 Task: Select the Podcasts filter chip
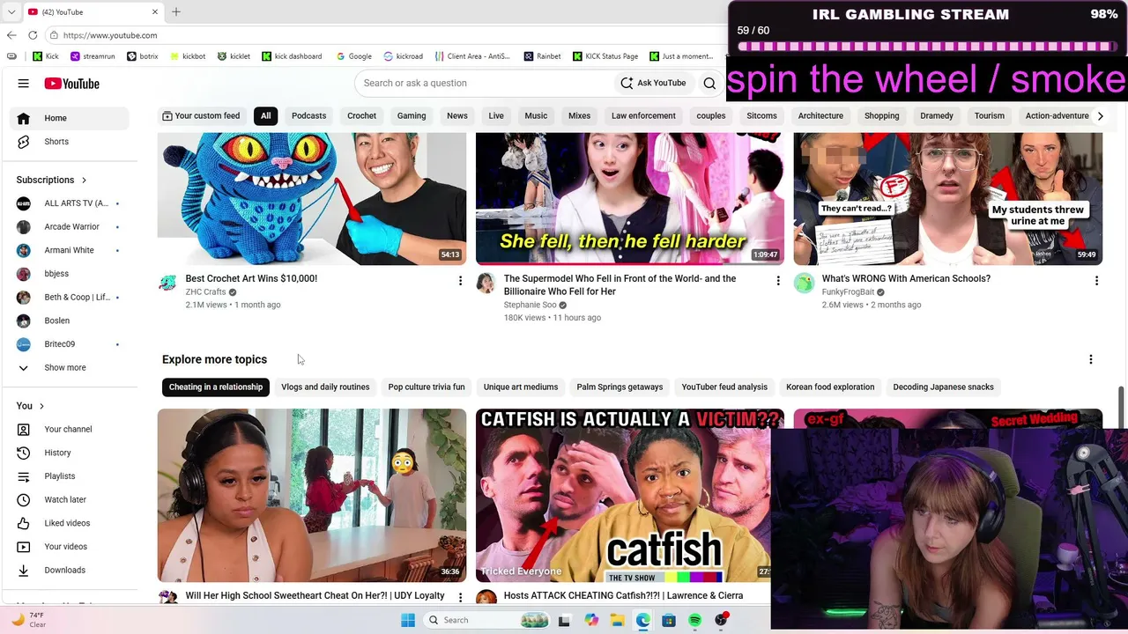point(308,115)
